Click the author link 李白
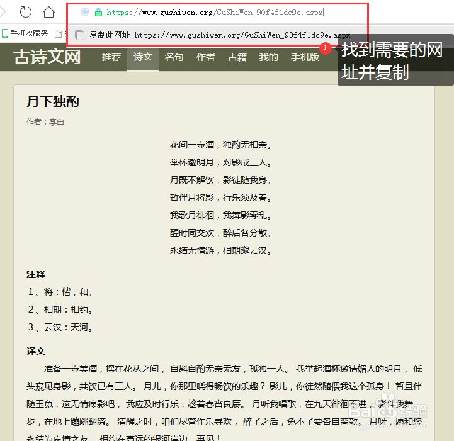The image size is (454, 441). click(57, 122)
